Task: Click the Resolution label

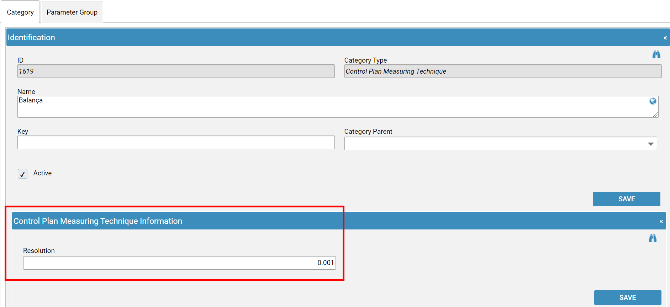Action: 39,250
